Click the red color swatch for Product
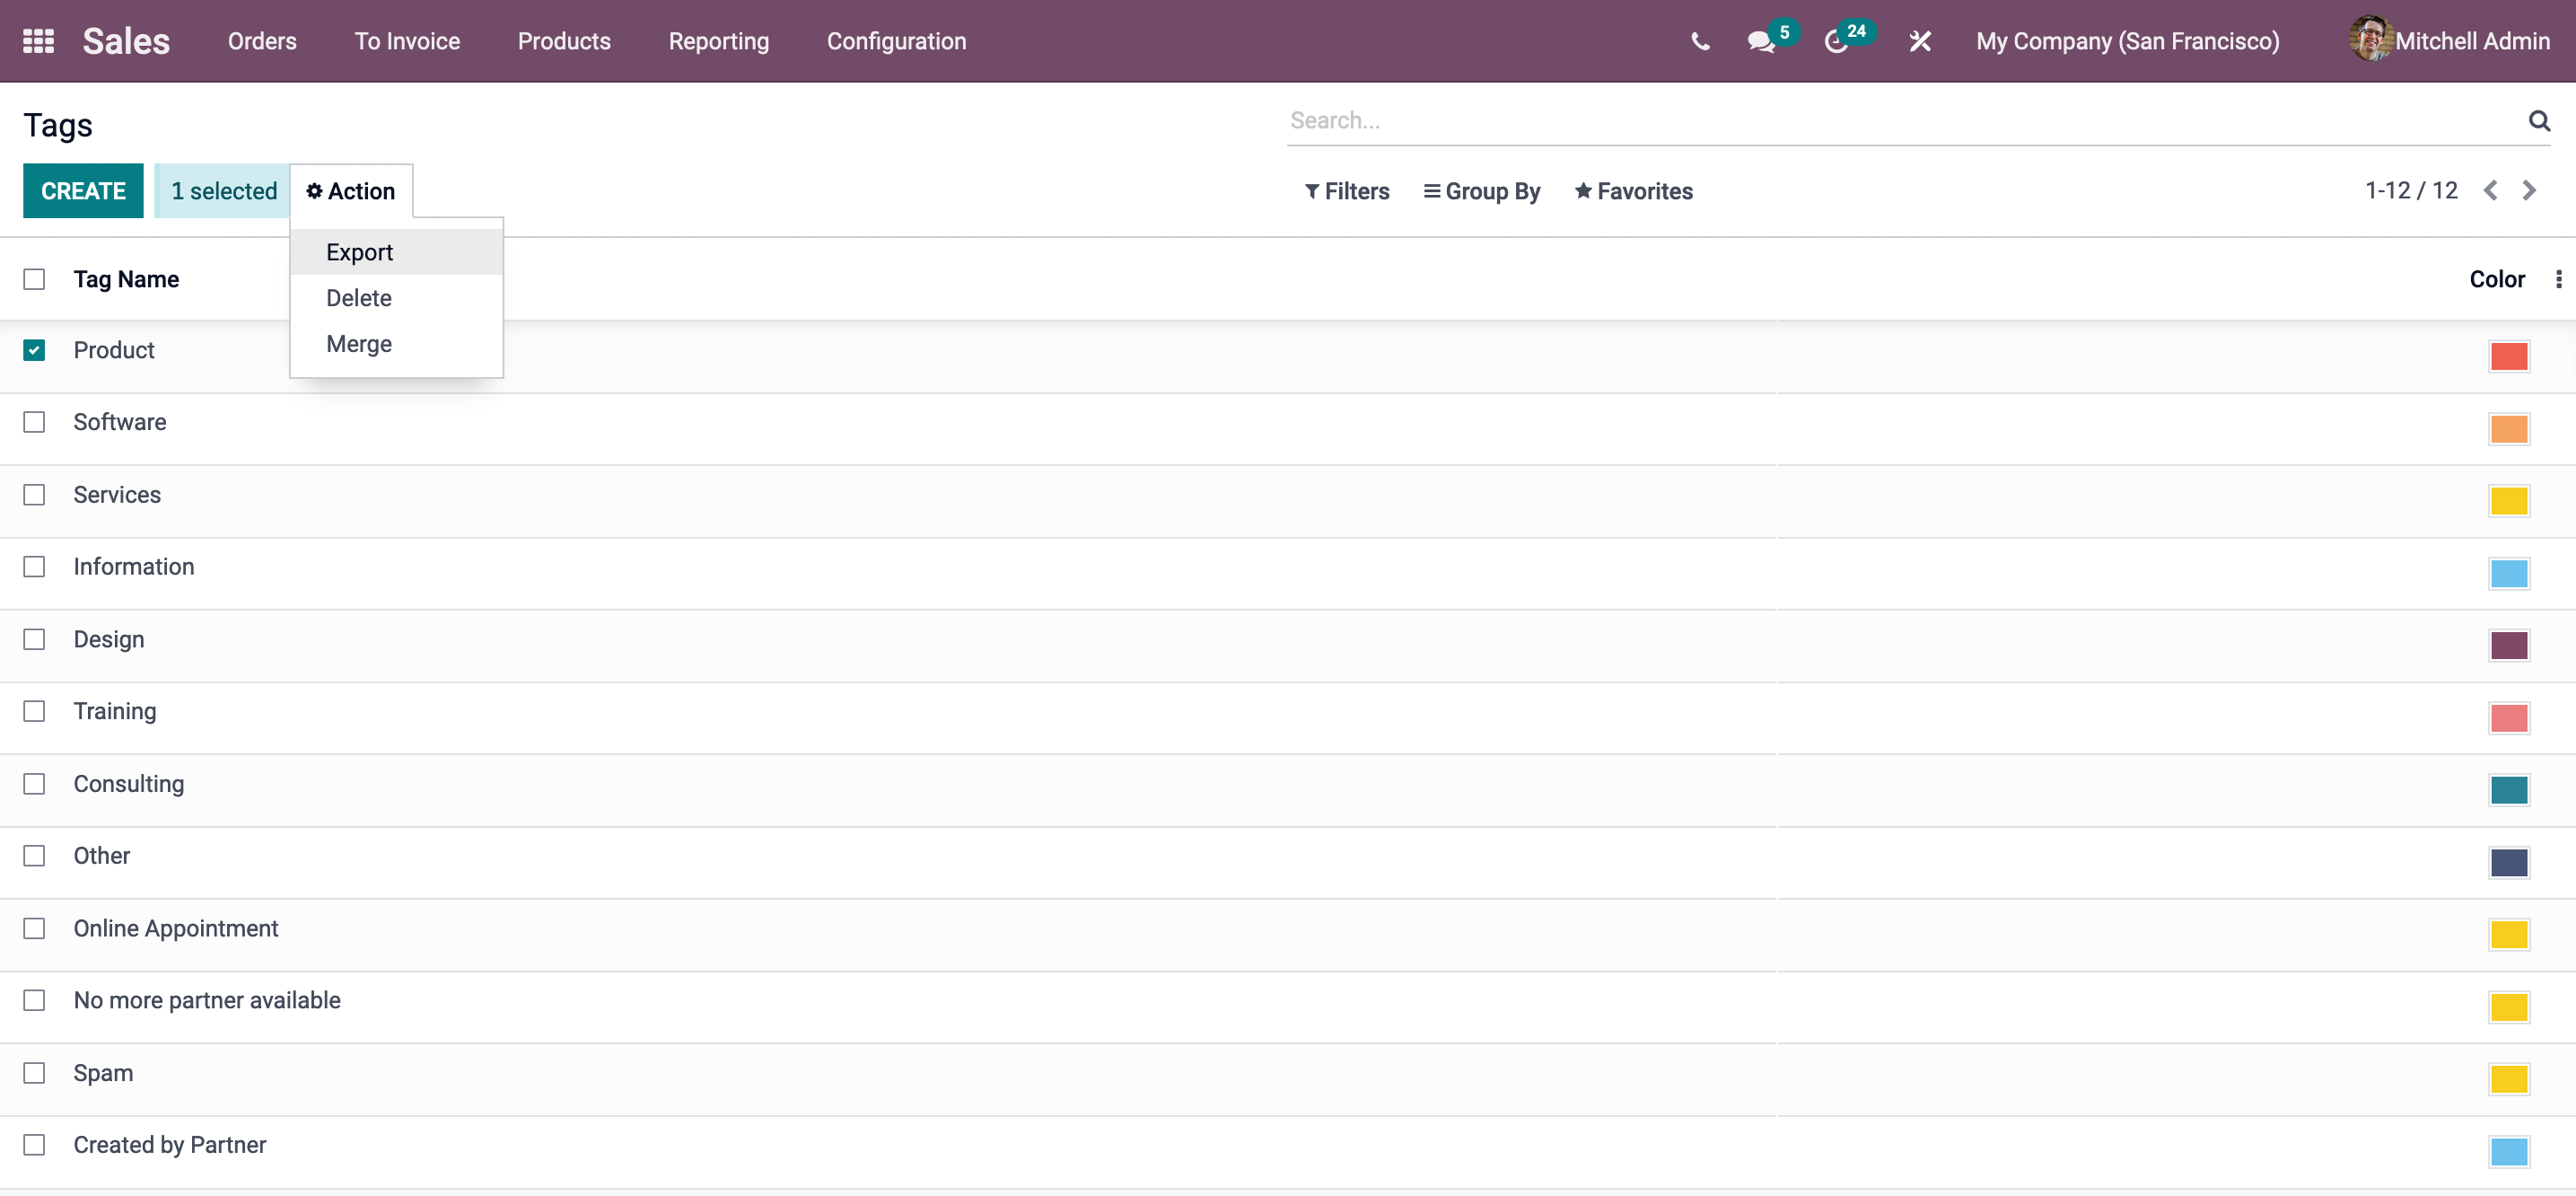This screenshot has height=1196, width=2576. tap(2508, 356)
